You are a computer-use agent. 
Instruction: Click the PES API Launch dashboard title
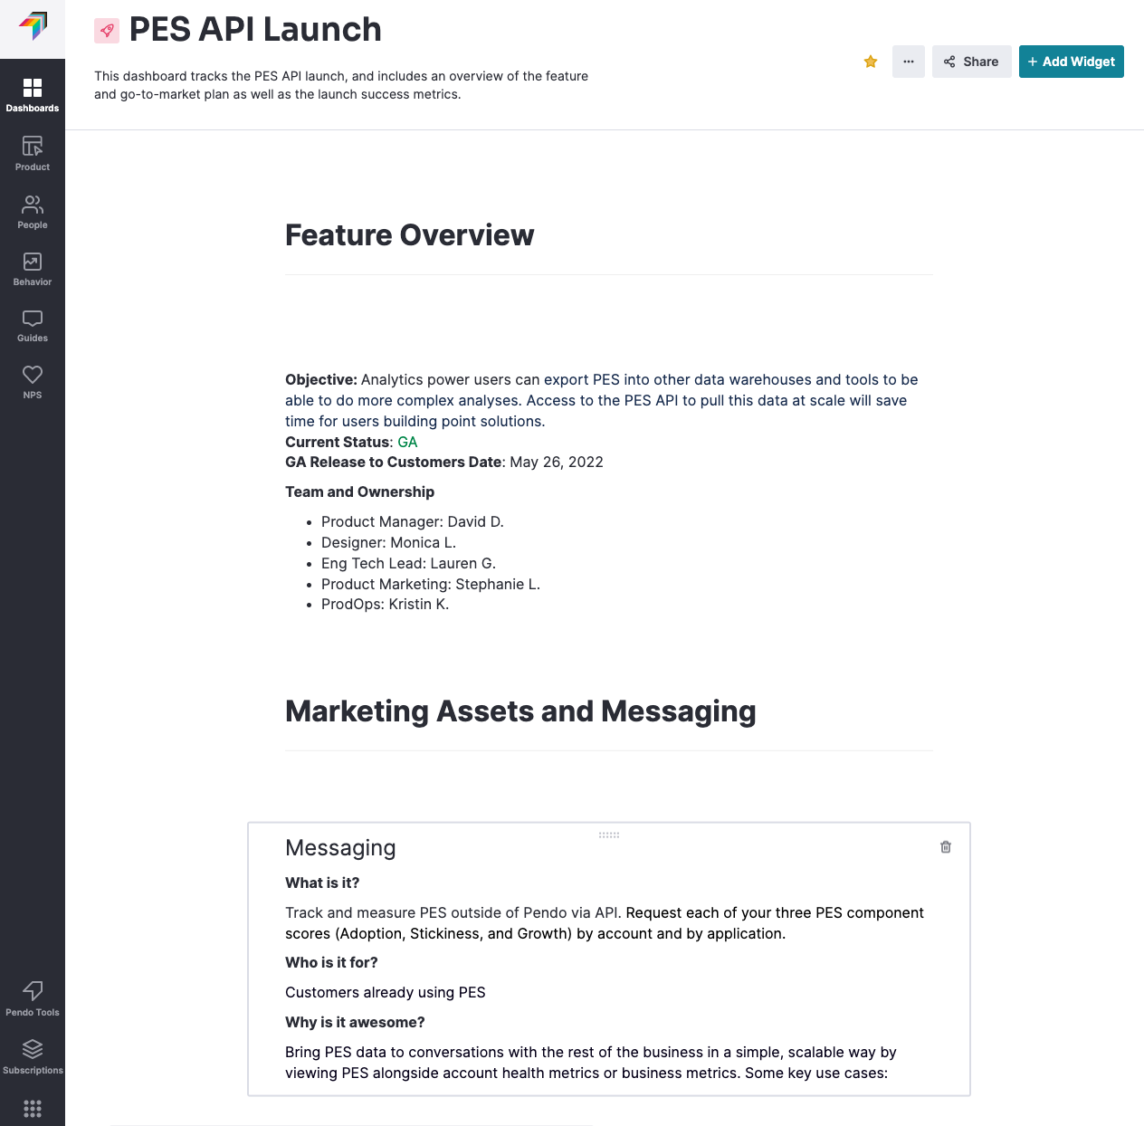pyautogui.click(x=255, y=30)
